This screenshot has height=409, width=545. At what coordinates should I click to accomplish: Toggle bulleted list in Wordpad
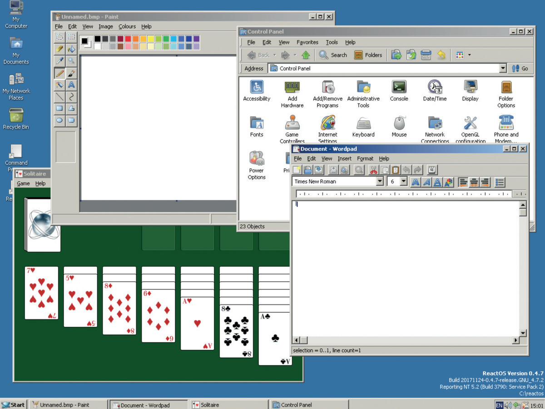(500, 182)
